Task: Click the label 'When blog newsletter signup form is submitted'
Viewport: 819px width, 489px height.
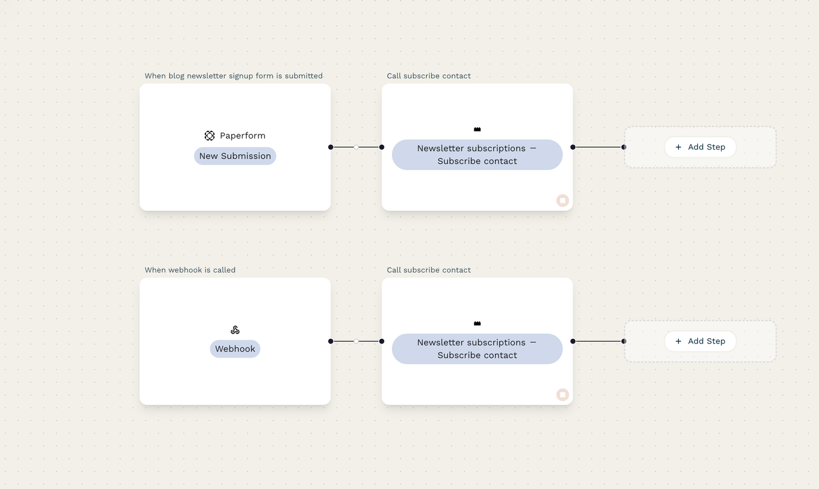Action: [233, 75]
